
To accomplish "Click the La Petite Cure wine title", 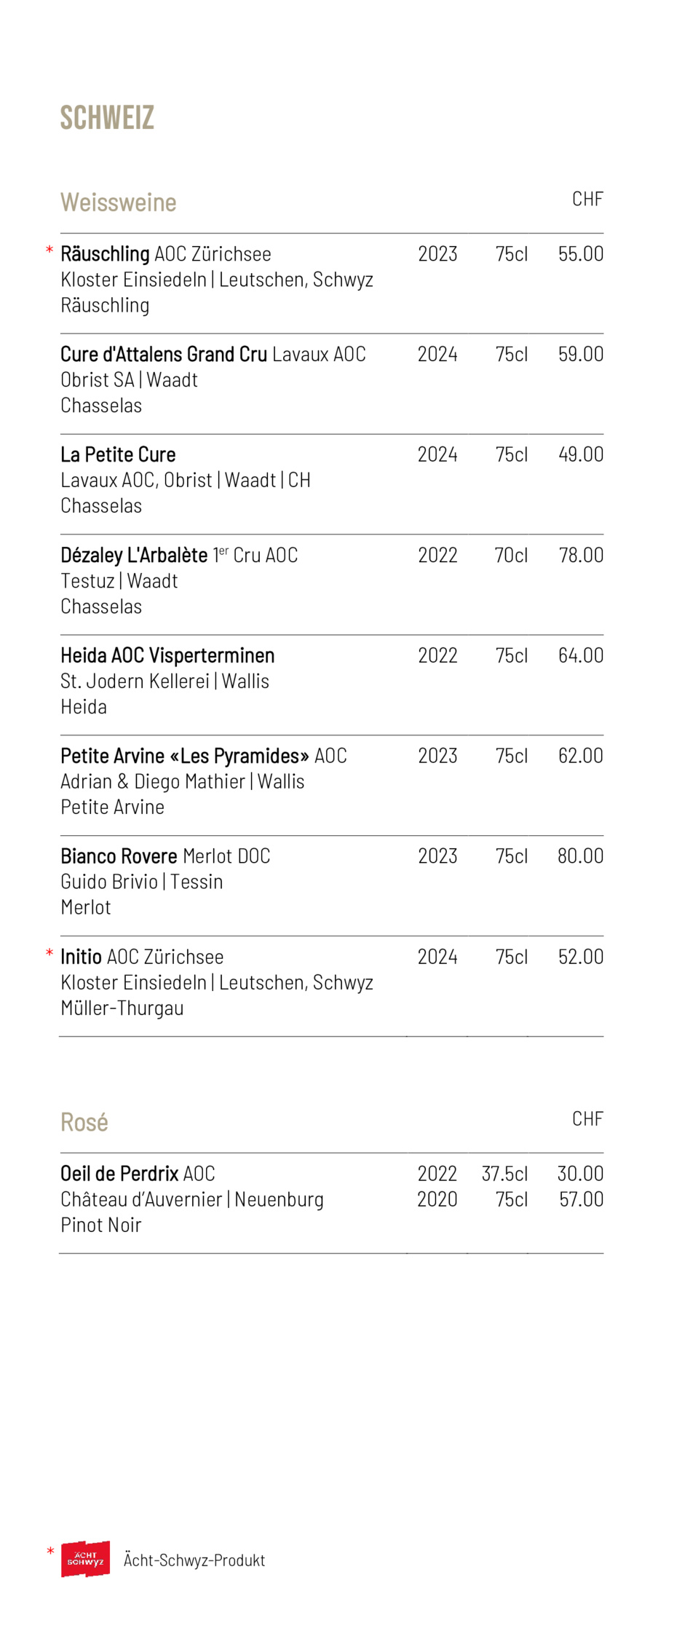I will pyautogui.click(x=118, y=455).
